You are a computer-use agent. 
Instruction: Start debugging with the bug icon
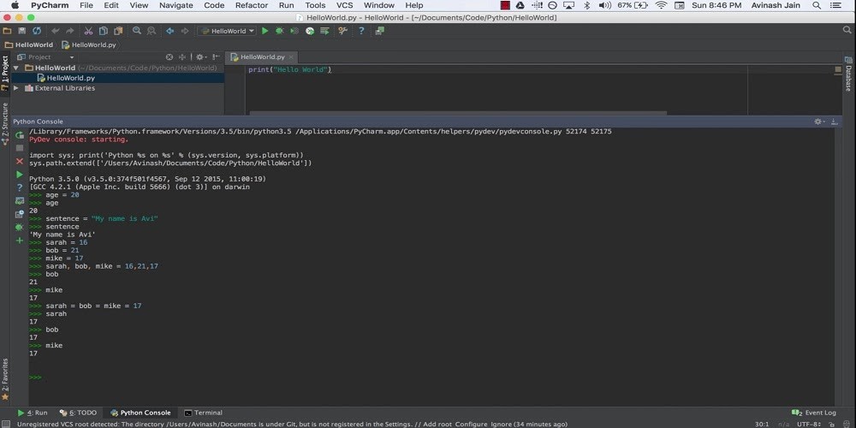279,31
